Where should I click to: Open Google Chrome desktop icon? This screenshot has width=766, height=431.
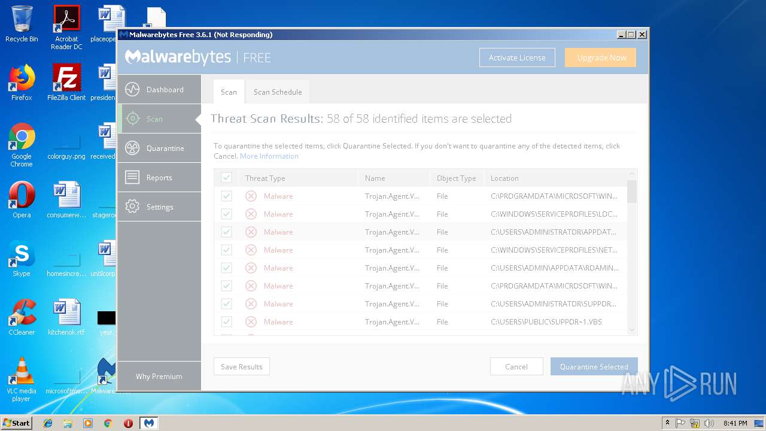[x=22, y=145]
